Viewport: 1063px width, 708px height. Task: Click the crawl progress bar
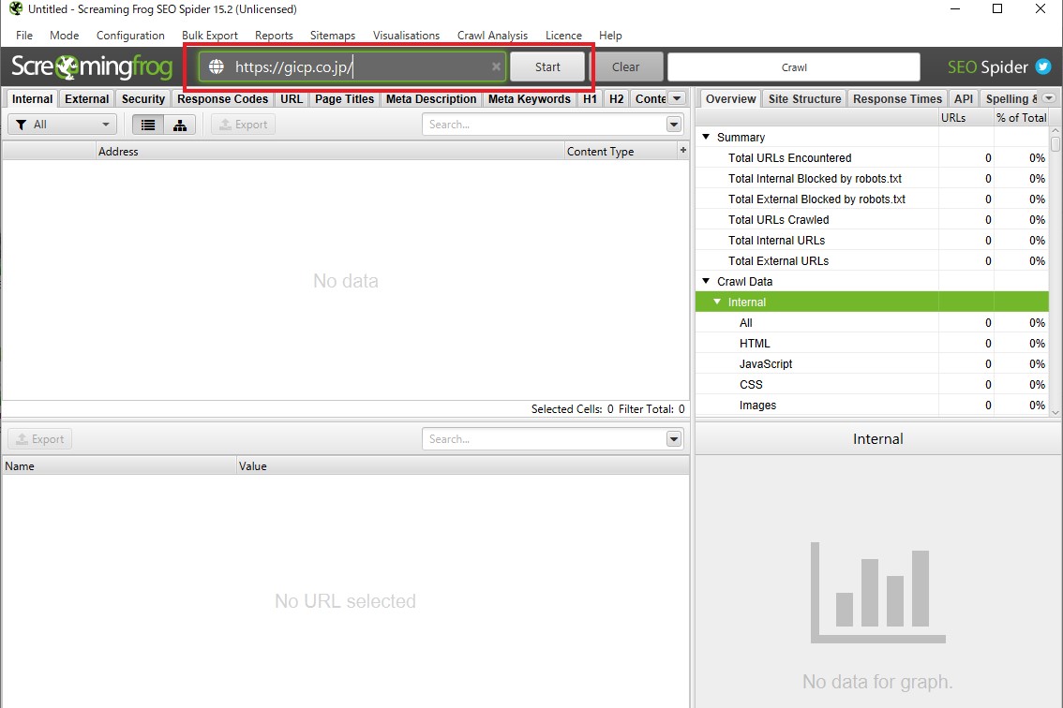pyautogui.click(x=794, y=67)
